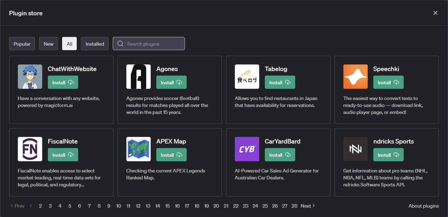Click the ndricks Sports logo

point(356,149)
